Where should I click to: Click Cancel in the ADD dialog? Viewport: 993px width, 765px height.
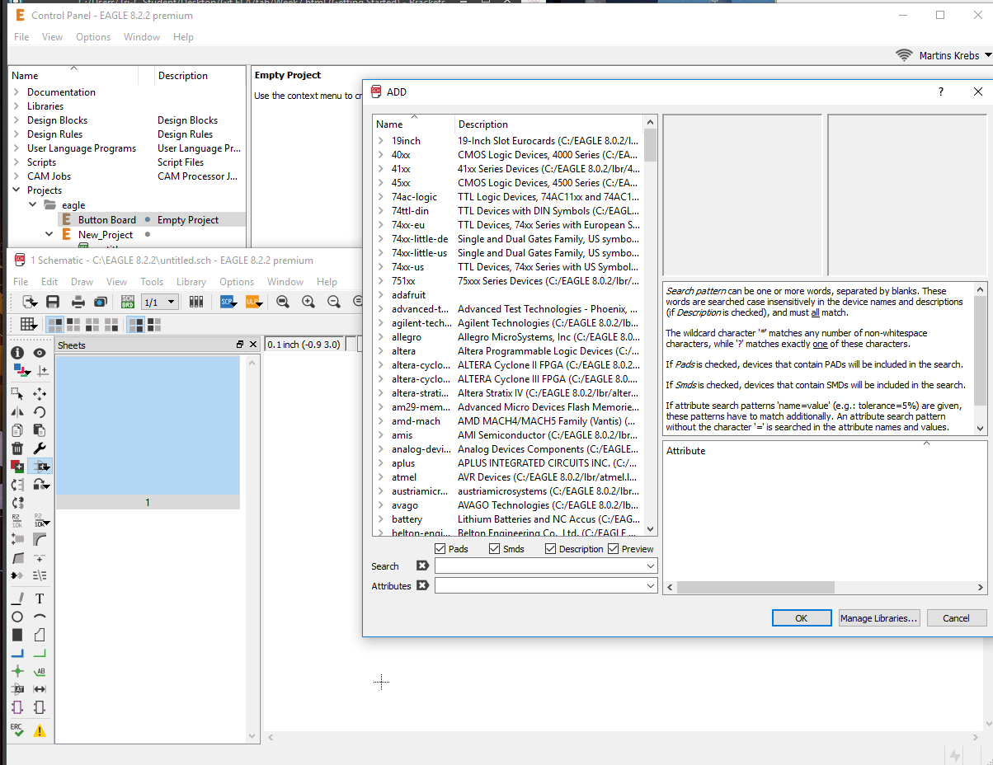pyautogui.click(x=957, y=618)
